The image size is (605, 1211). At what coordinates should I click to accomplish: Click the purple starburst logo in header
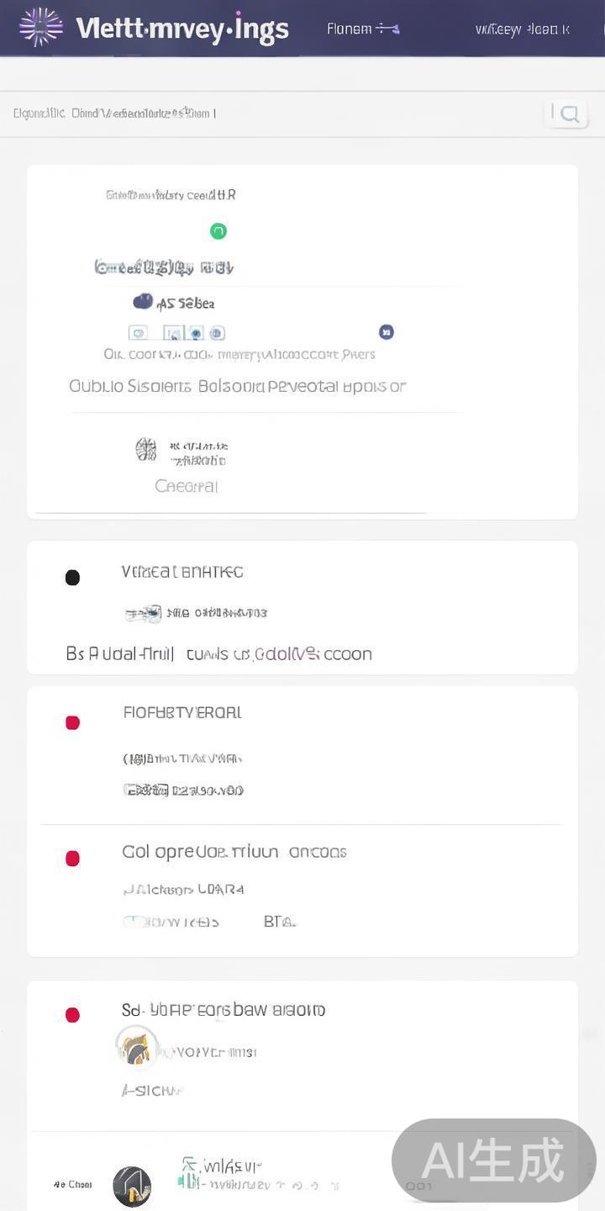[40, 27]
